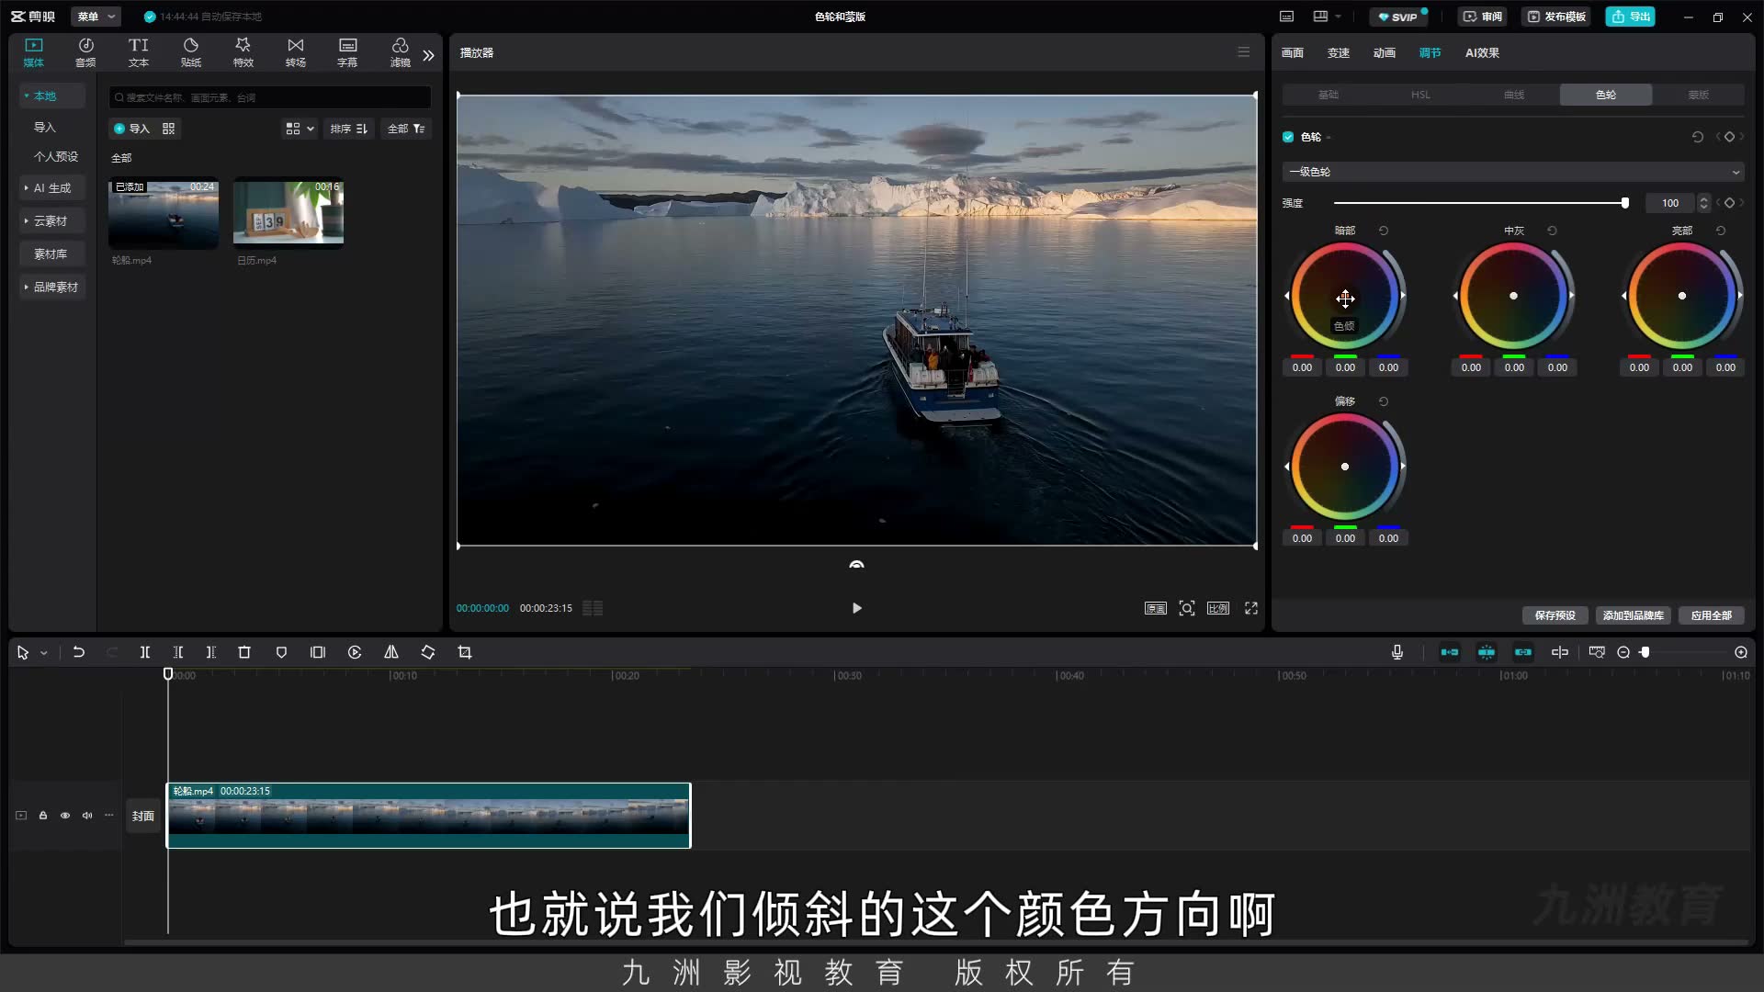1764x992 pixels.
Task: Click the undo arrow in timeline toolbar
Action: (x=79, y=652)
